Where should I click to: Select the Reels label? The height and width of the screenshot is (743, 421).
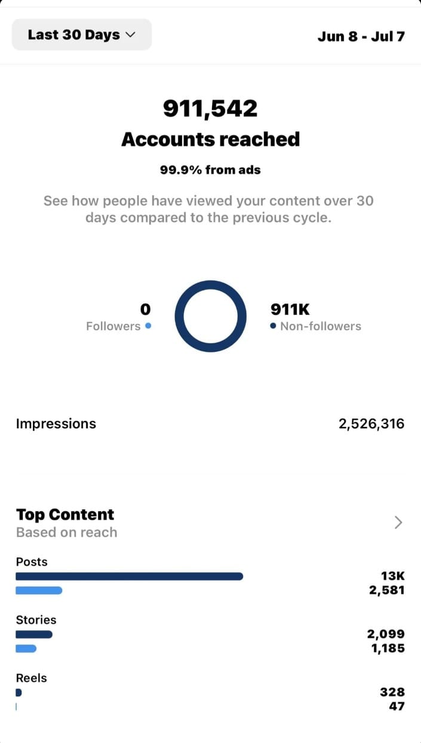coord(31,678)
